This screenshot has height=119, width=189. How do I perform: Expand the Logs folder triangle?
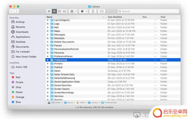pyautogui.click(x=48, y=24)
